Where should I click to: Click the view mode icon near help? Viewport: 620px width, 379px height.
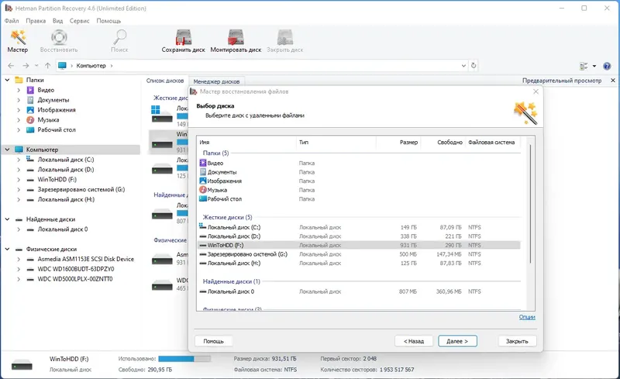584,66
